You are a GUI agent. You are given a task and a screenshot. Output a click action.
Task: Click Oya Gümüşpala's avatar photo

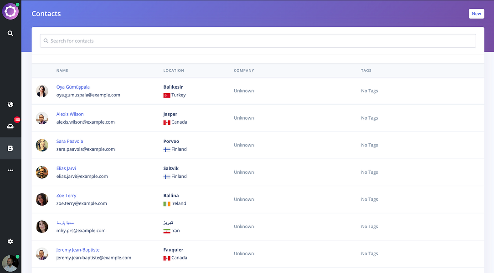42,91
